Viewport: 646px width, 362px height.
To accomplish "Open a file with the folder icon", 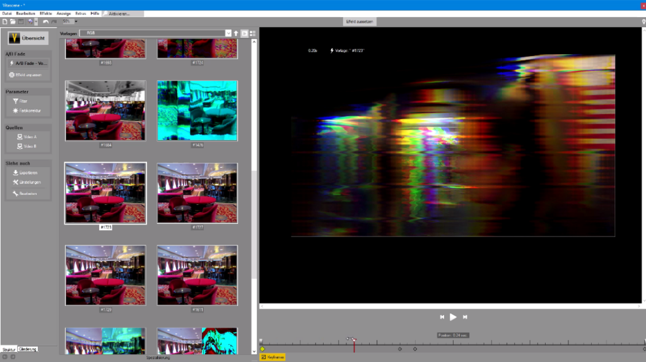I will [x=13, y=21].
